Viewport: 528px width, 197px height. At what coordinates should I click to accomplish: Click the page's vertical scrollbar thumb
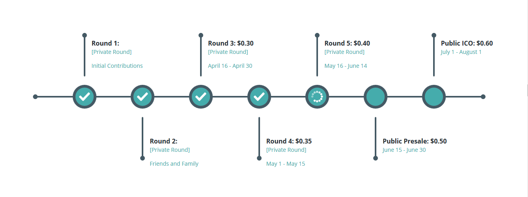tap(527, 90)
